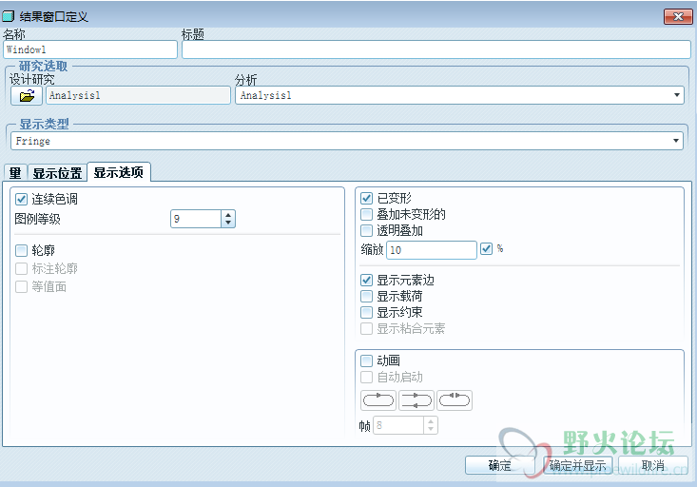Uncheck 显示元素边 checkbox
697x487 pixels.
pos(366,281)
